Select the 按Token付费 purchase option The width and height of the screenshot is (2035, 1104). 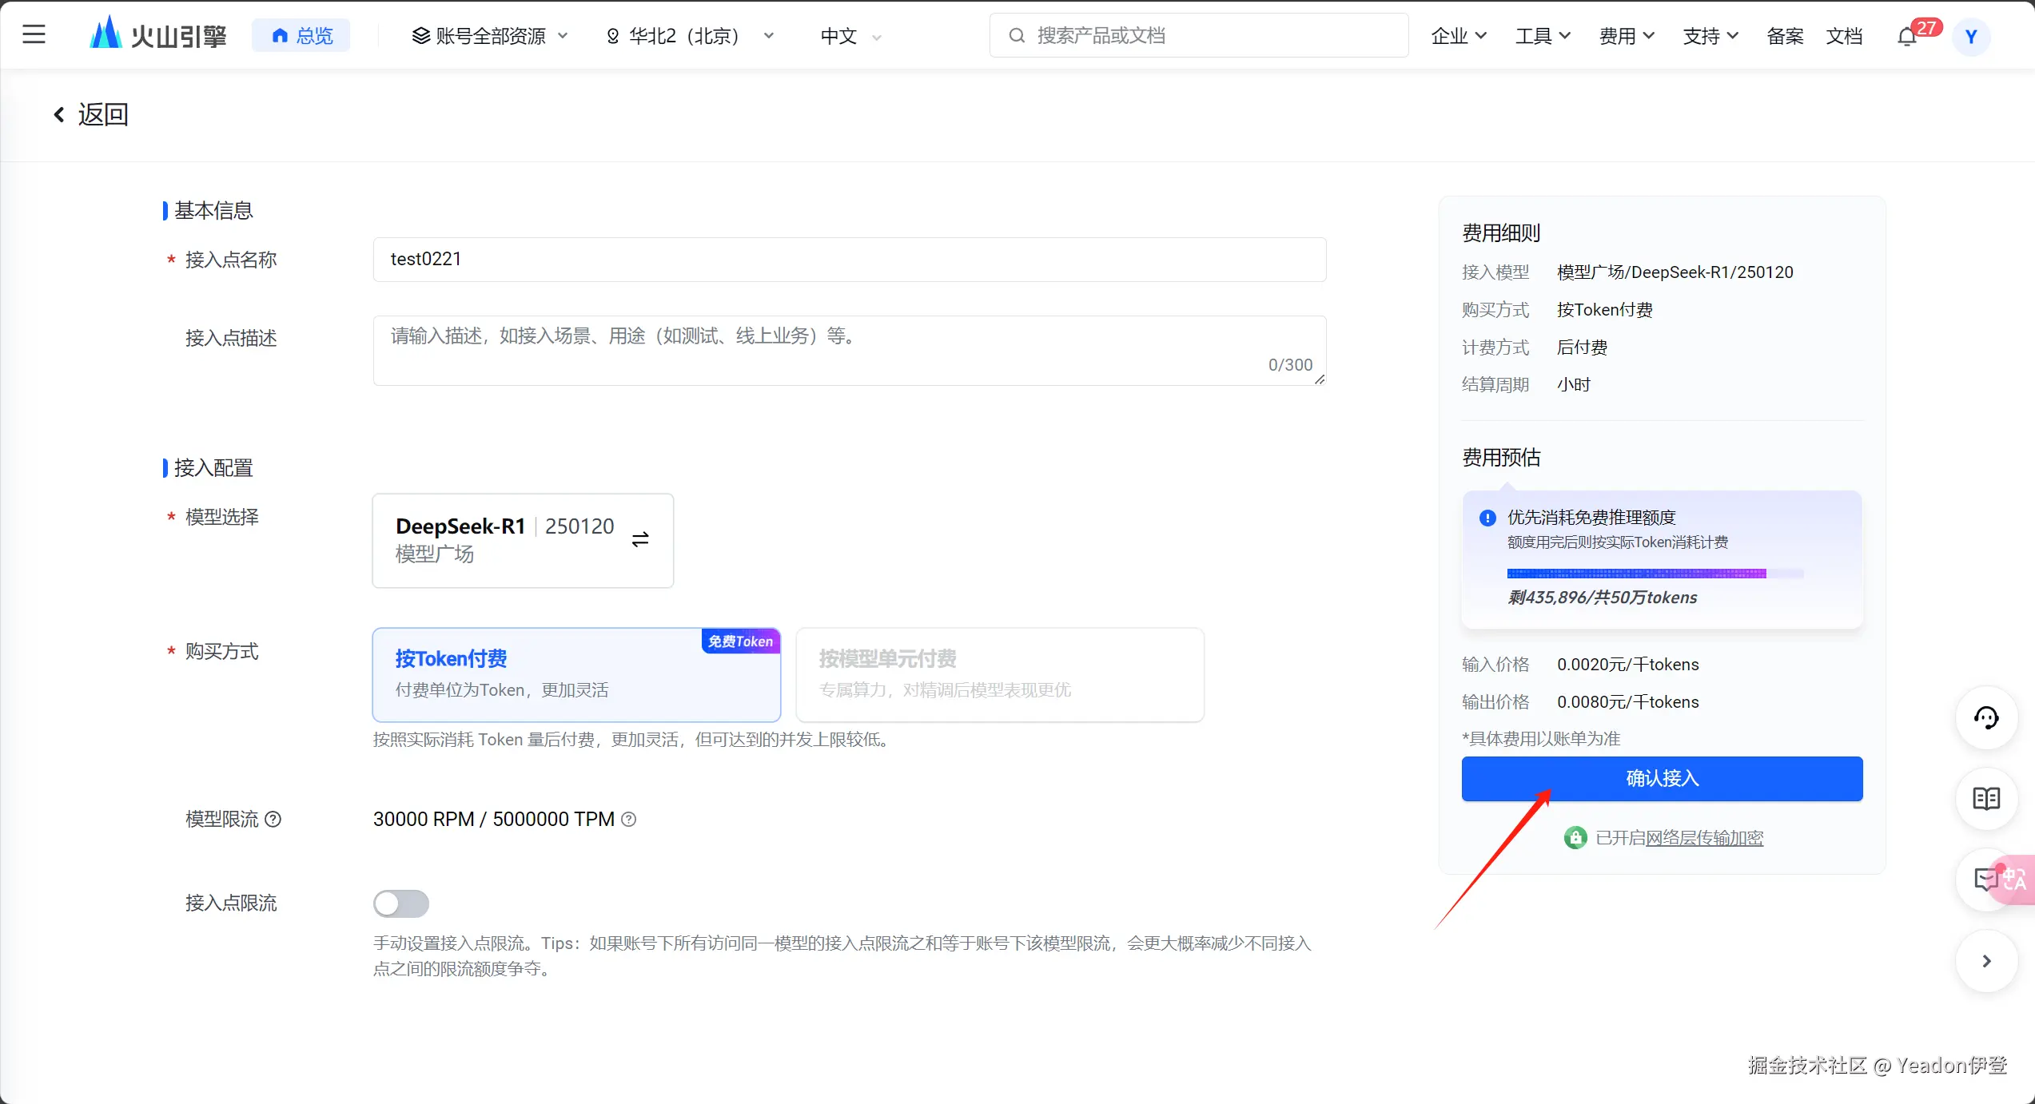pyautogui.click(x=575, y=674)
